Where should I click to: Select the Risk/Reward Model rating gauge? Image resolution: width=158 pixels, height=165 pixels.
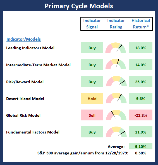(116, 81)
